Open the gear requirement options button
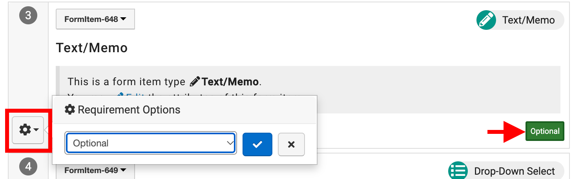The height and width of the screenshot is (179, 573). (28, 130)
